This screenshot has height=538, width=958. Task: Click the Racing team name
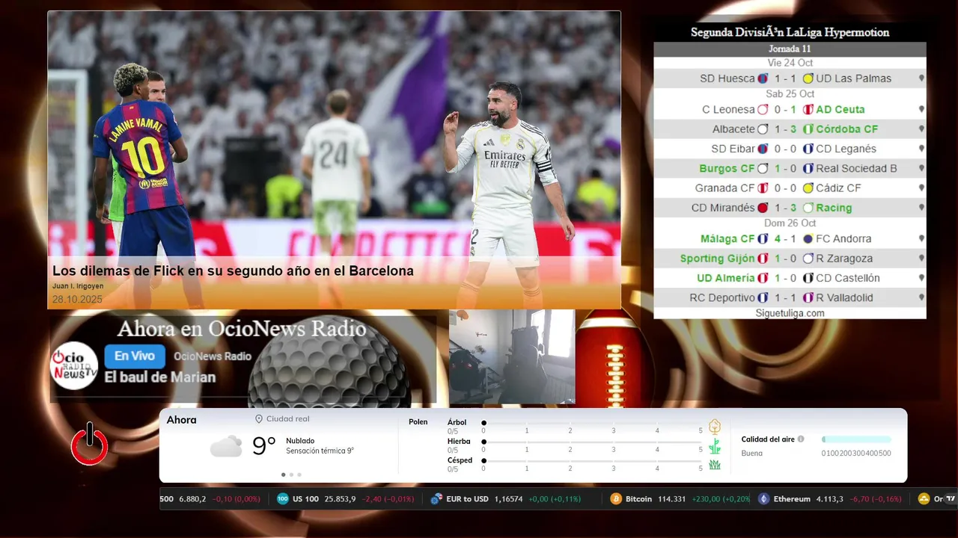pyautogui.click(x=834, y=208)
